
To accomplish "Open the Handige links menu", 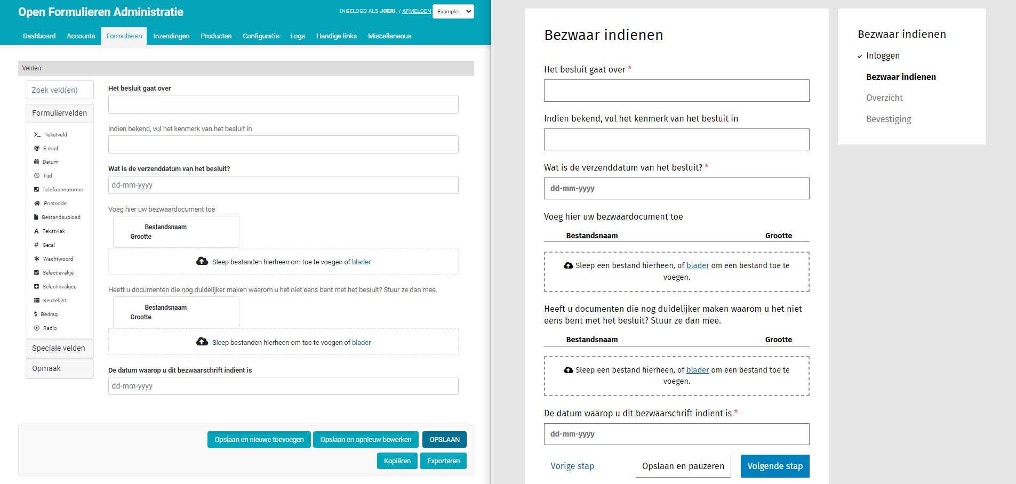I will (337, 36).
